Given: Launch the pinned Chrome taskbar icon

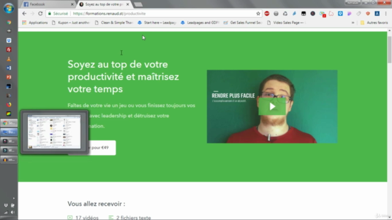Looking at the screenshot, I should (x=9, y=22).
